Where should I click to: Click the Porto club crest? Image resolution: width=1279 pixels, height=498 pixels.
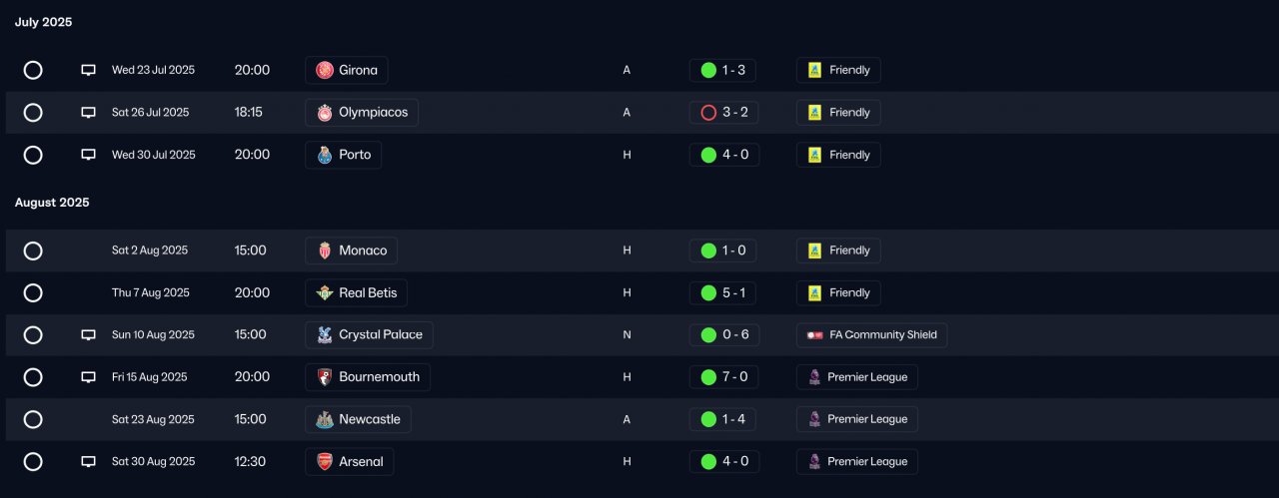(325, 155)
